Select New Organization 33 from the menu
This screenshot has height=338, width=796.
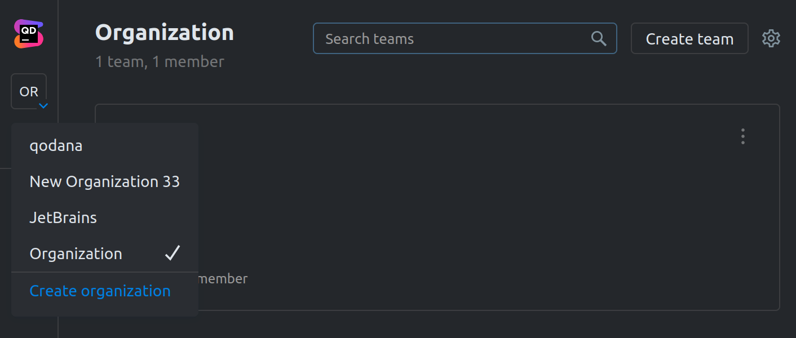[104, 181]
